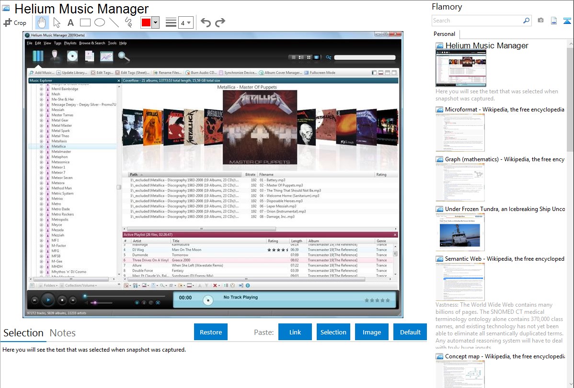Viewport: 574px width, 388px height.
Task: Choose the arrow pointer tool
Action: (x=57, y=22)
